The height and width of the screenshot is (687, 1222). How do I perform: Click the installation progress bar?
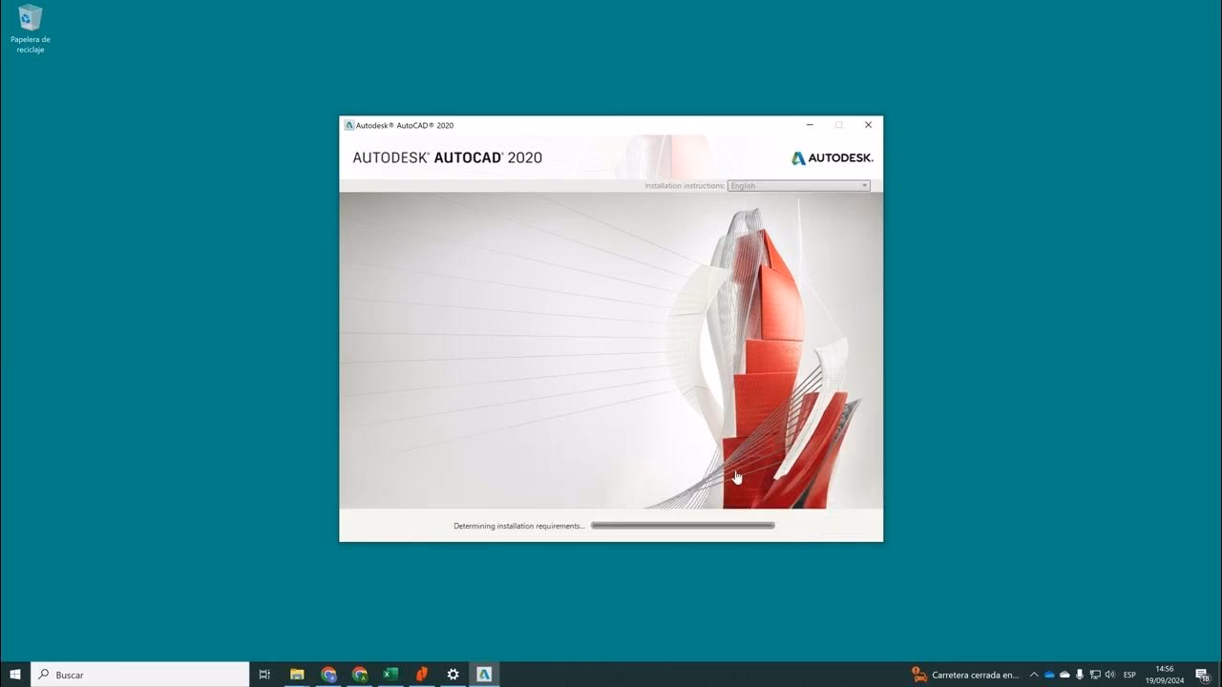tap(682, 525)
